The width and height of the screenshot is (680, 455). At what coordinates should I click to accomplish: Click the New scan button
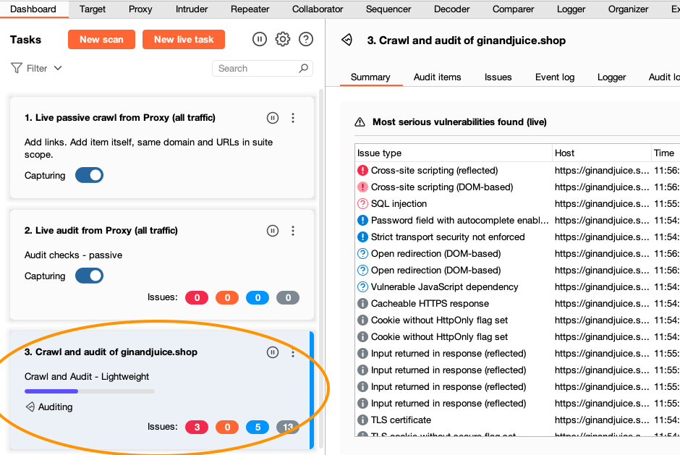(x=101, y=39)
